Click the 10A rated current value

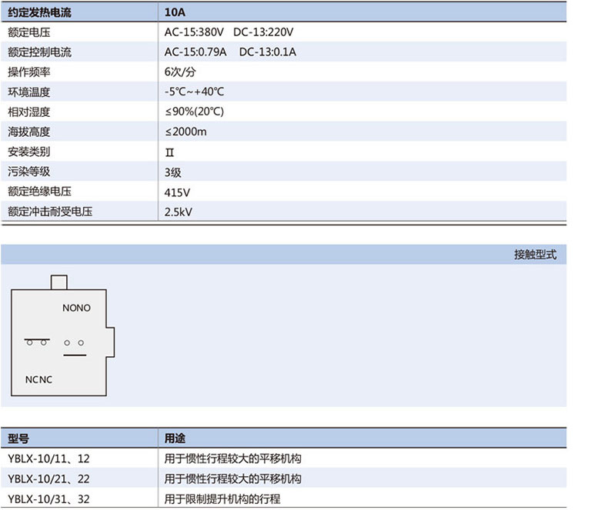pos(174,12)
